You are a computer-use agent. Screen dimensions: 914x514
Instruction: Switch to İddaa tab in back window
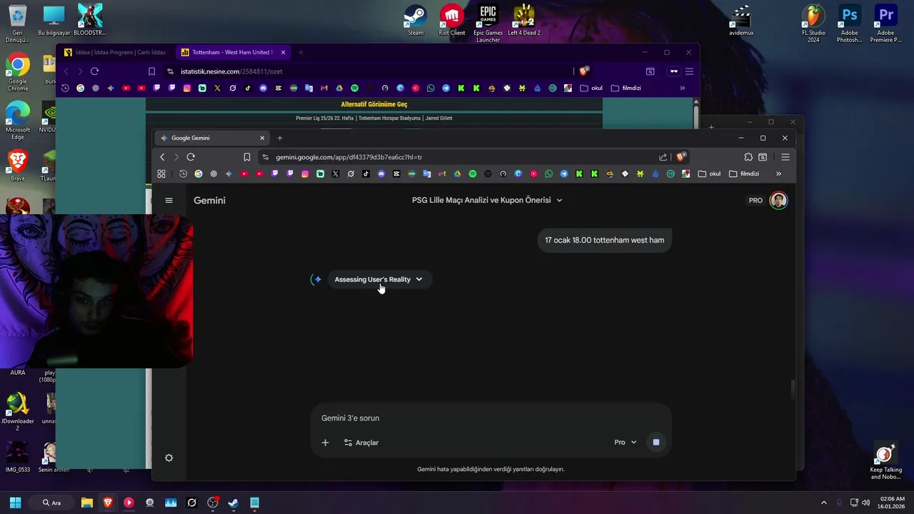point(114,52)
